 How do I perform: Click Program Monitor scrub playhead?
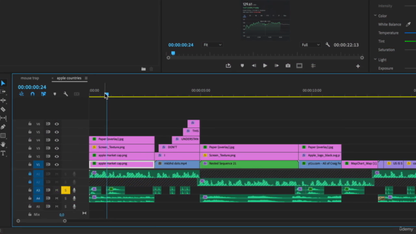173,53
